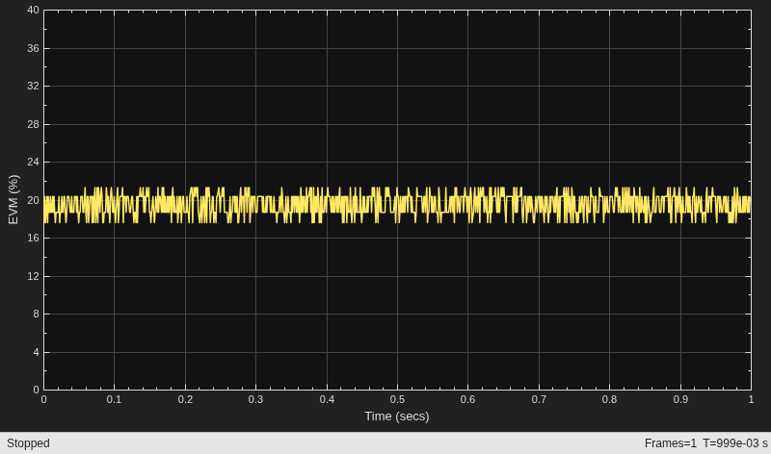Click the y-axis tick label 36

33,48
